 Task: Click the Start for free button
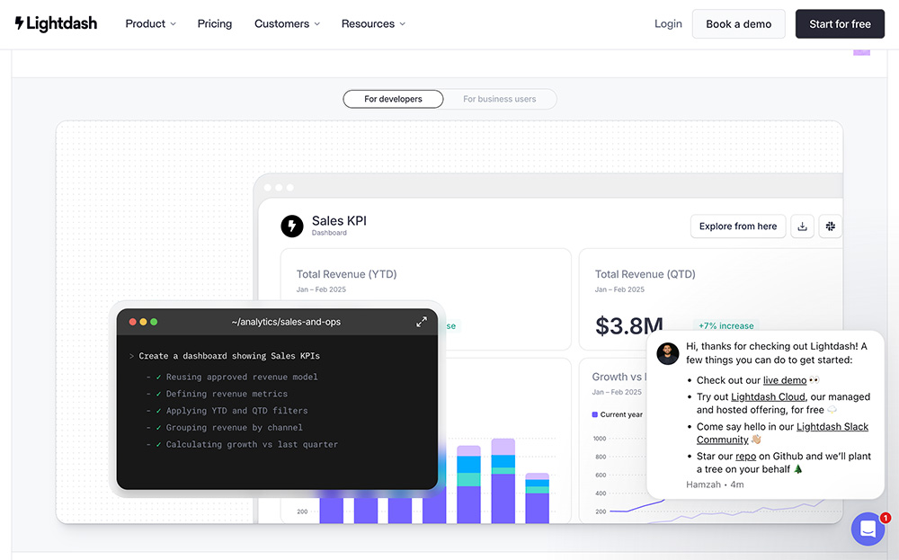click(840, 24)
